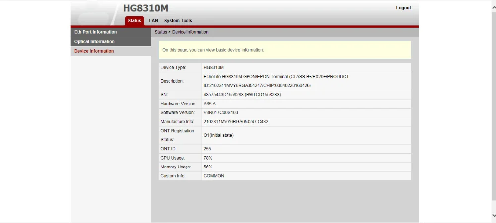
Task: Click the HG8310M header title
Action: pyautogui.click(x=146, y=8)
